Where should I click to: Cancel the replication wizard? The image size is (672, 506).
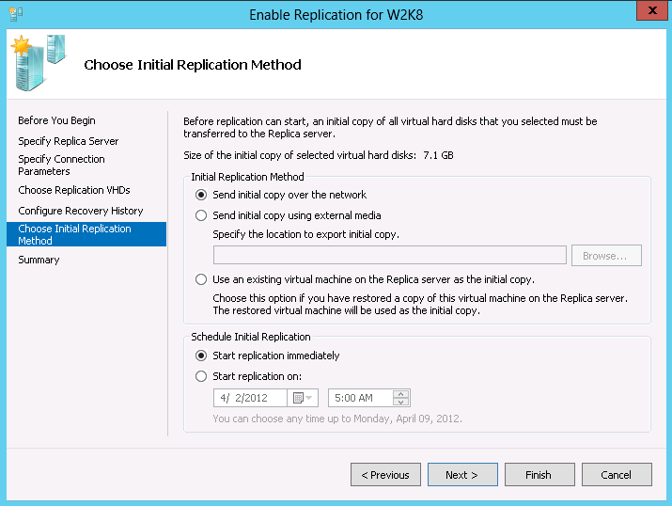click(x=617, y=475)
